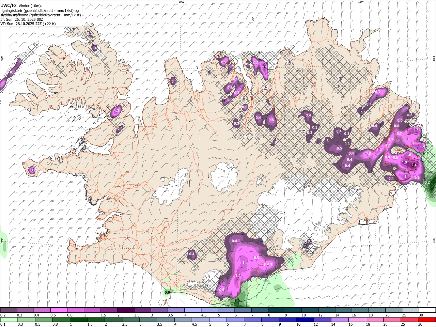Click the '20W' longitude label

181,2
